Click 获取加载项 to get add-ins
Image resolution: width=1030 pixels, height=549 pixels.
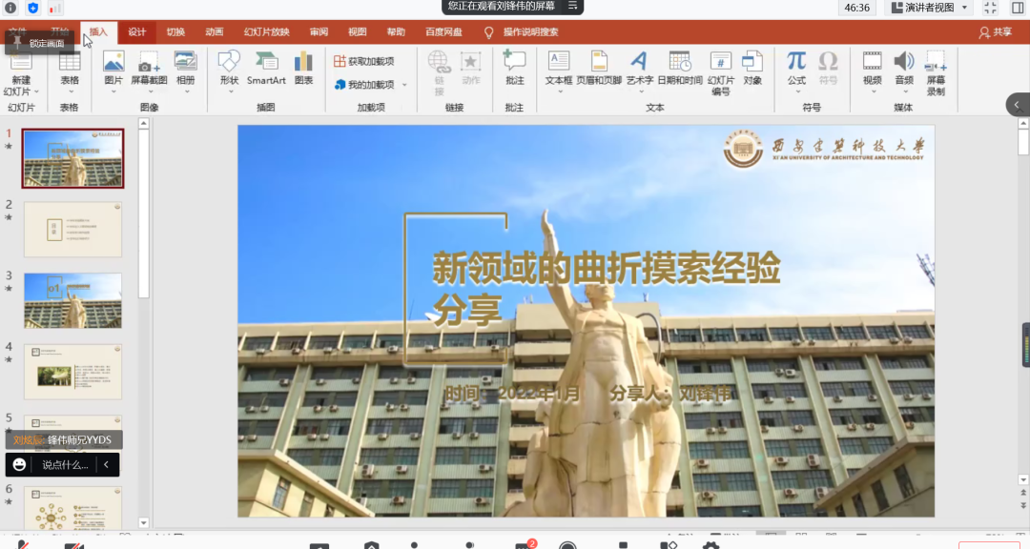pos(364,61)
